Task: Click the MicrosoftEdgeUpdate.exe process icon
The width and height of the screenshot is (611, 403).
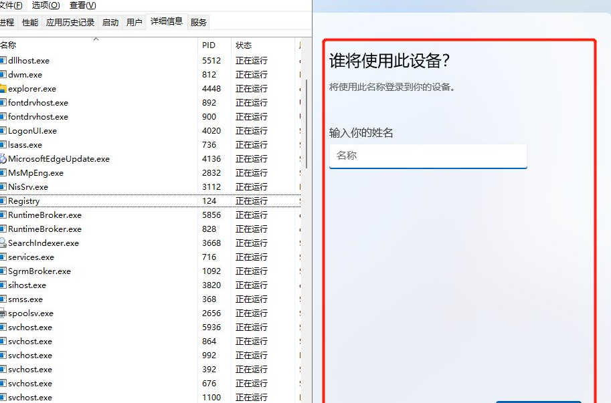Action: point(3,159)
